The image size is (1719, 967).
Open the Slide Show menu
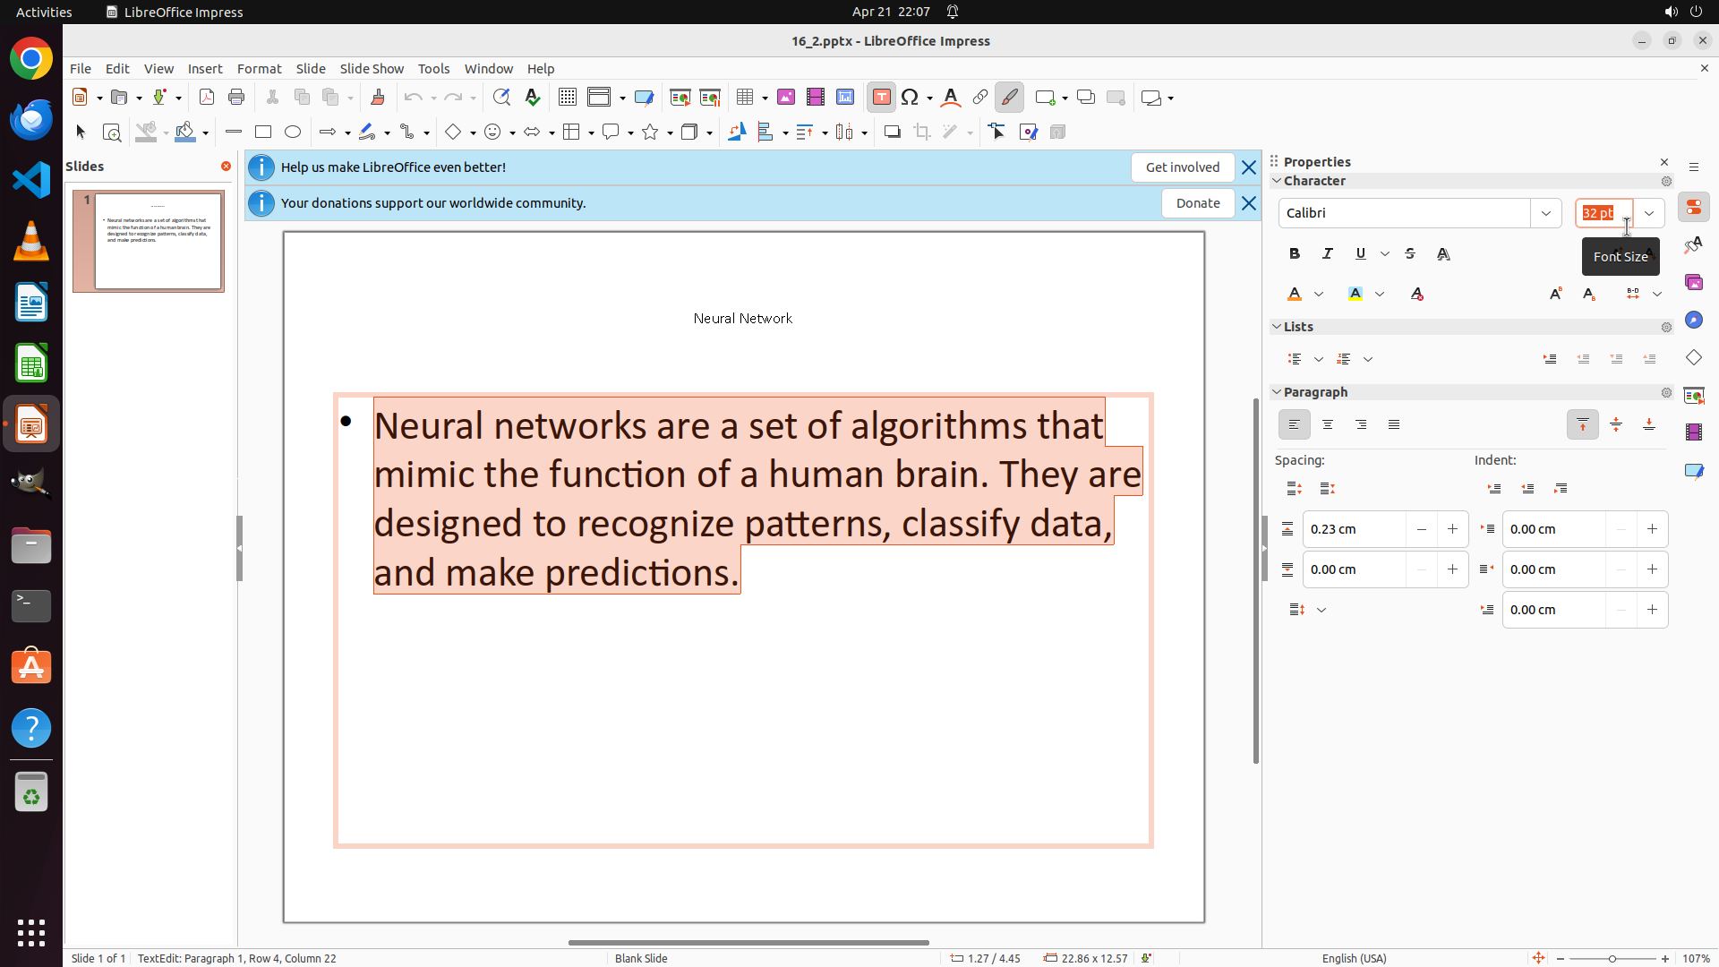[x=372, y=69]
